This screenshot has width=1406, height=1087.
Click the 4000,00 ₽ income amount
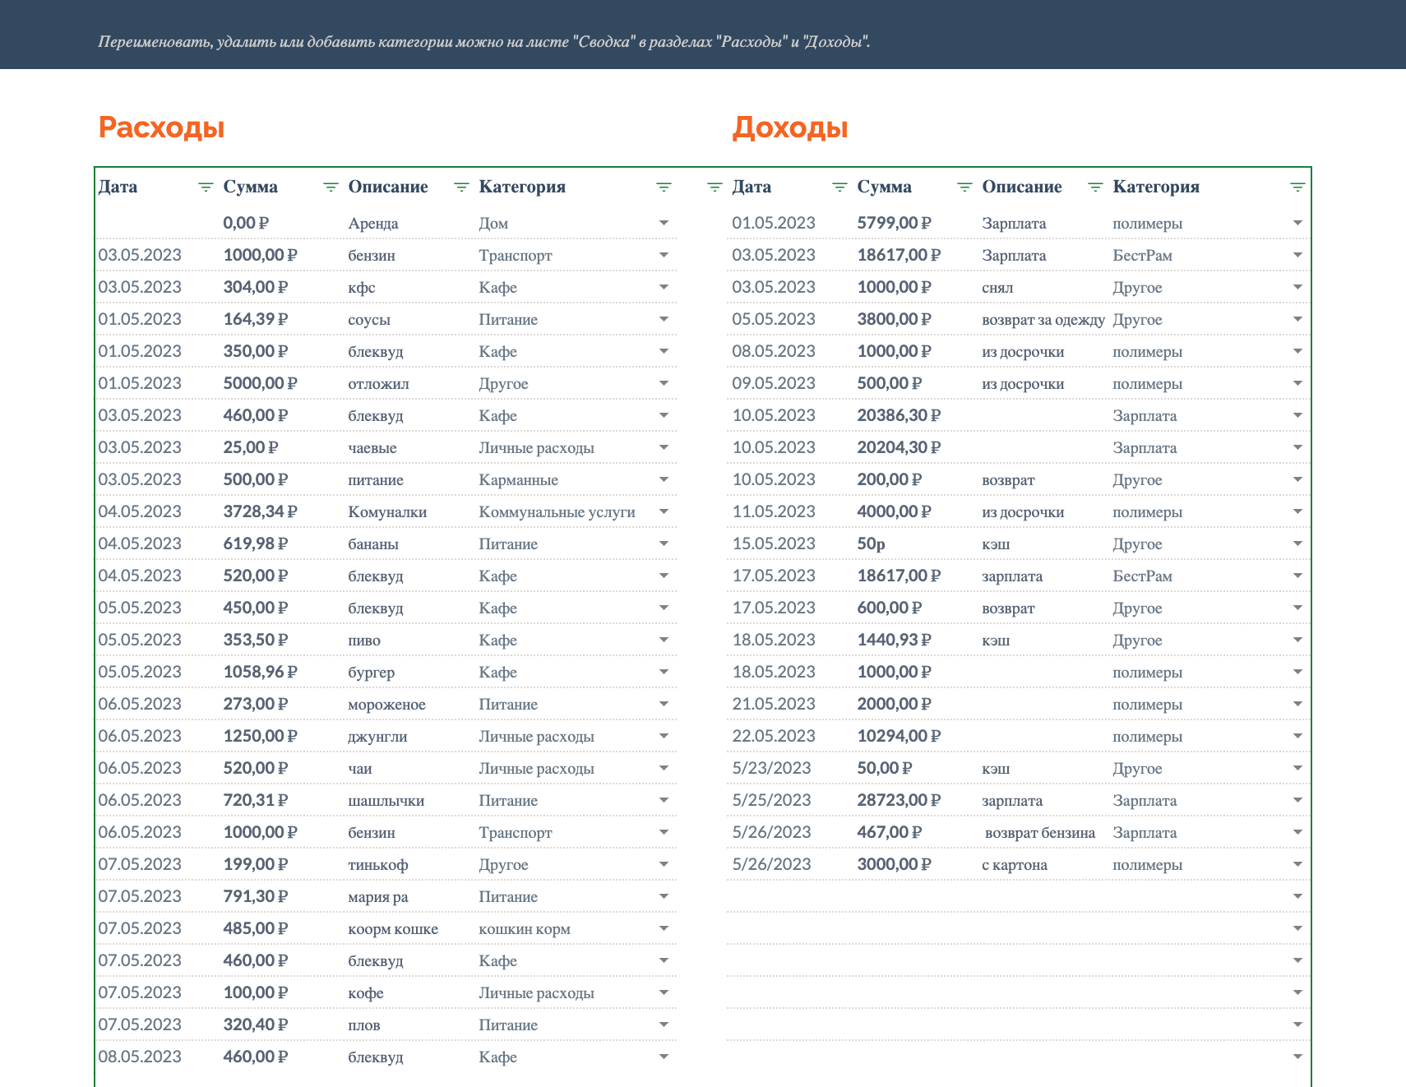point(894,511)
